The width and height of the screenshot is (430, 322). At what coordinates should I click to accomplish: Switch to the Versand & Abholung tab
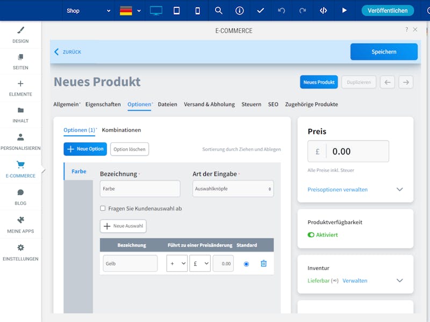209,104
